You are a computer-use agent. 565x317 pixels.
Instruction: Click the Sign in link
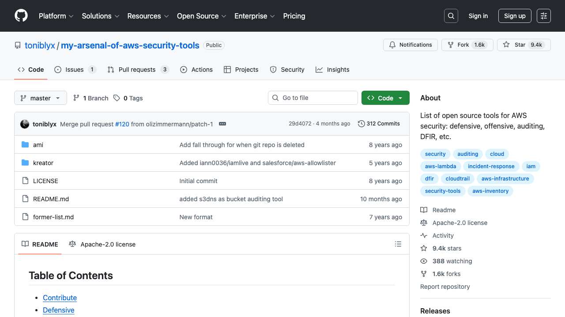[478, 16]
